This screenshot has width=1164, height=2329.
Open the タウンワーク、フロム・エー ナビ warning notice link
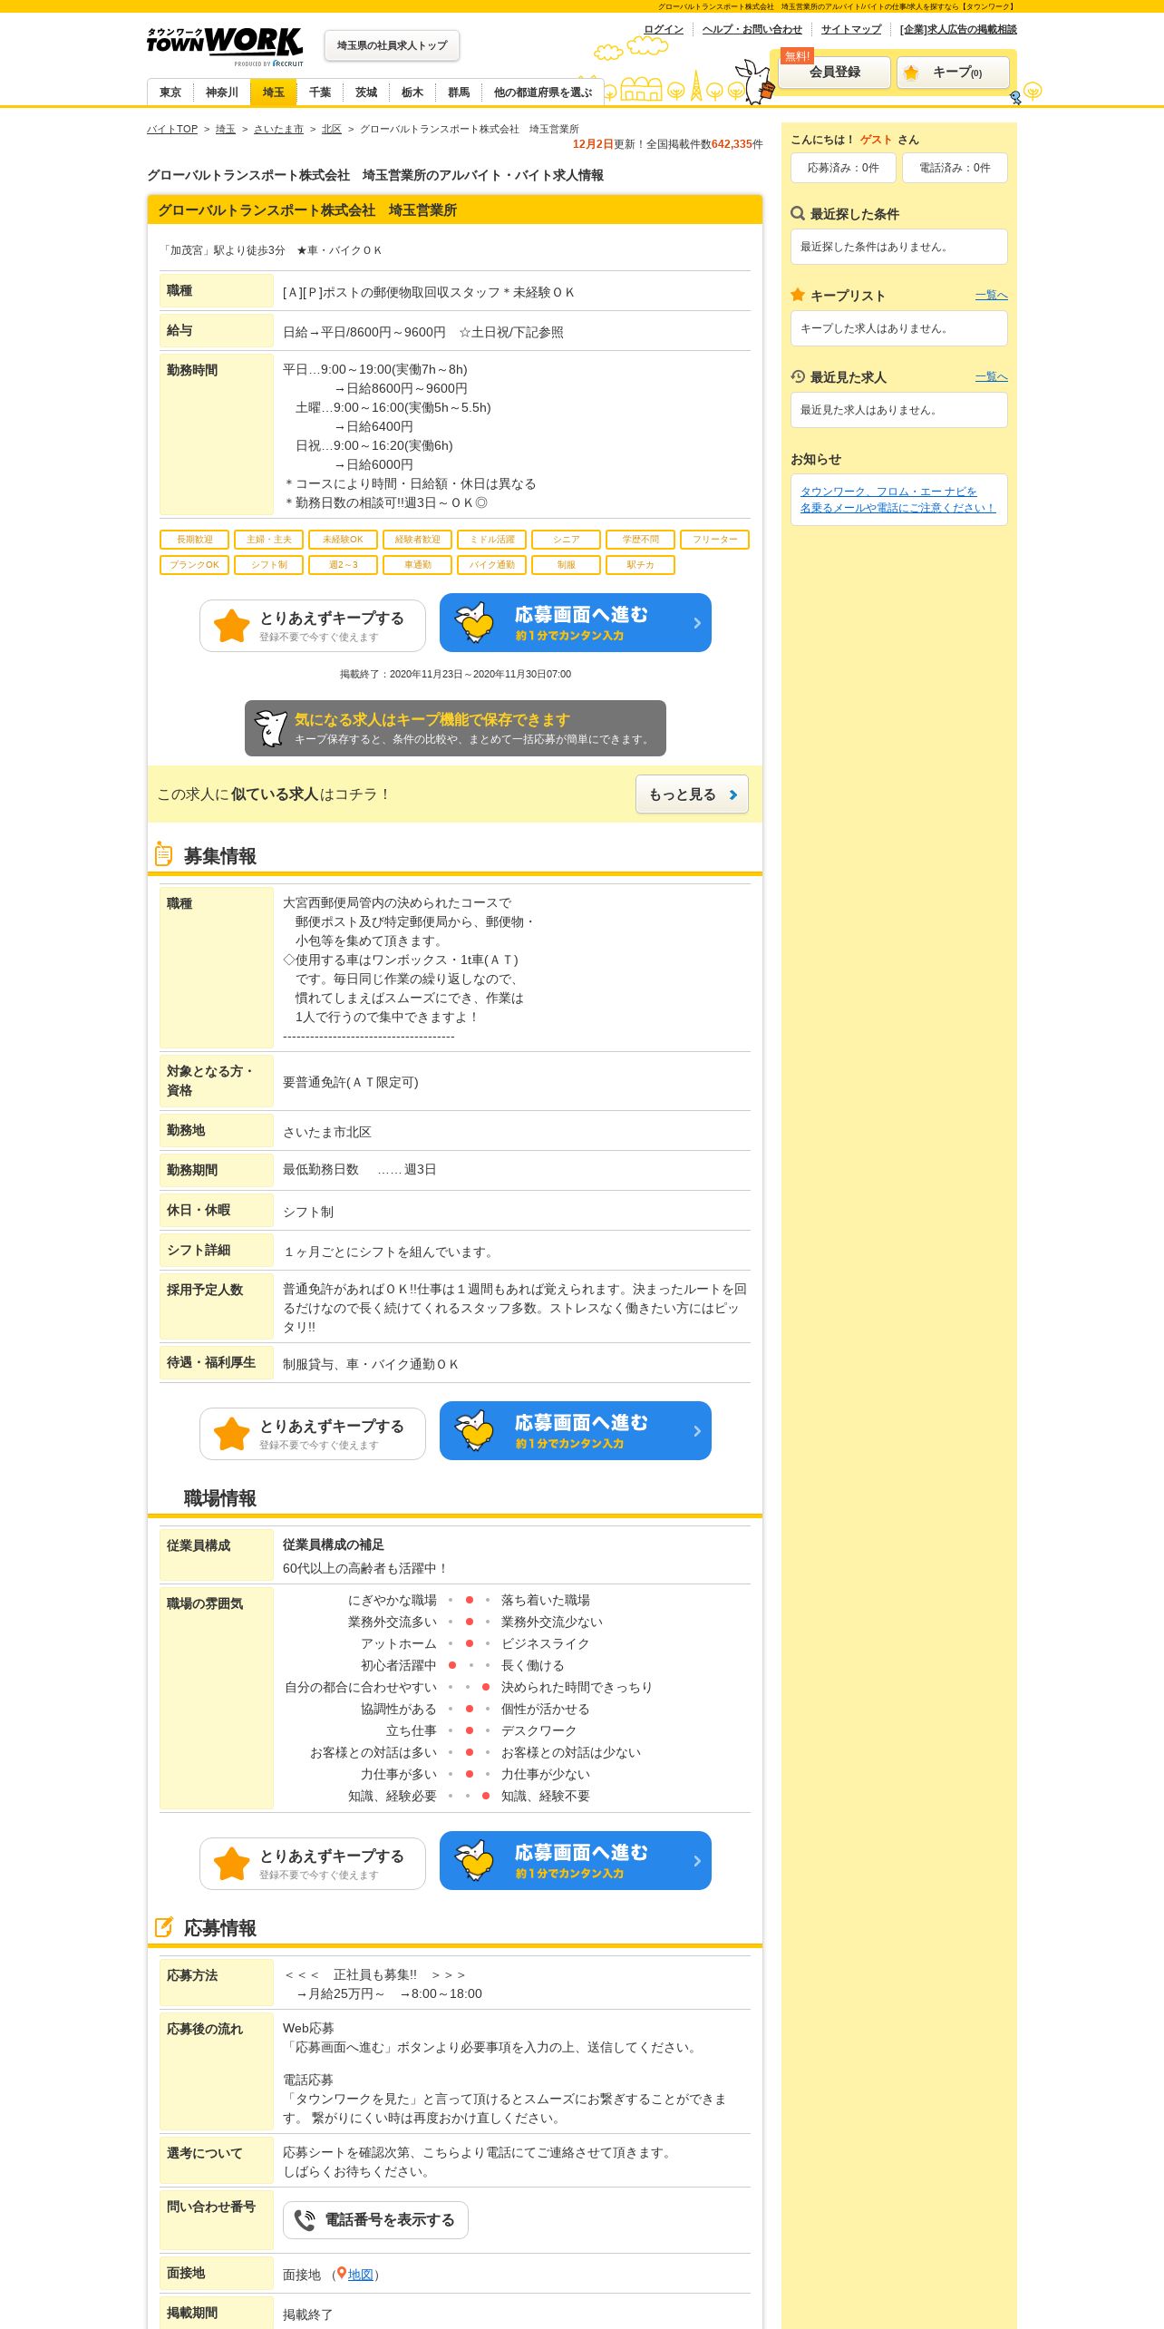(897, 500)
